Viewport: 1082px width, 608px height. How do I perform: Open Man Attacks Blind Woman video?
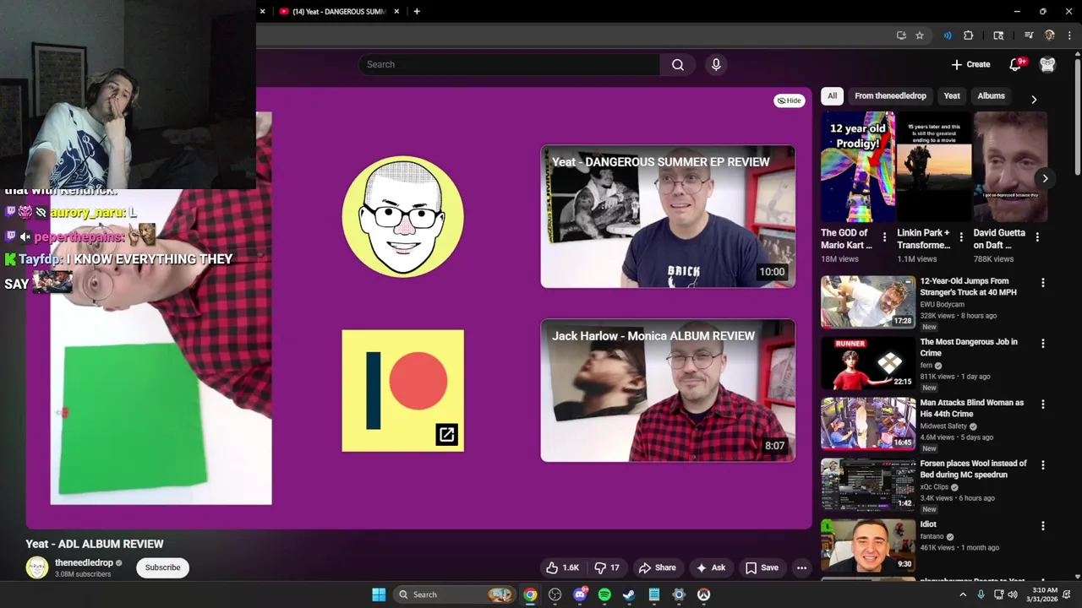[x=868, y=424]
